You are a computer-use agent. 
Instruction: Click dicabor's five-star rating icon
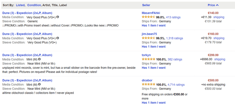(148, 85)
